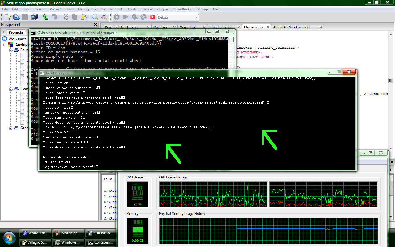Click the Replace magnifier icon
This screenshot has height=247, width=395.
(x=104, y=17)
